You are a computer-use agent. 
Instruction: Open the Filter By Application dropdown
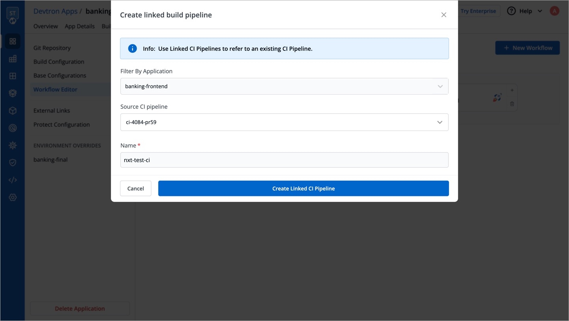click(x=284, y=86)
